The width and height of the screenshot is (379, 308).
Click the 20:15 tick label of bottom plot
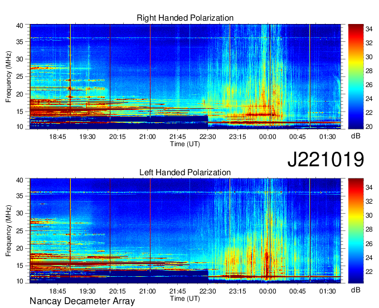pos(118,291)
